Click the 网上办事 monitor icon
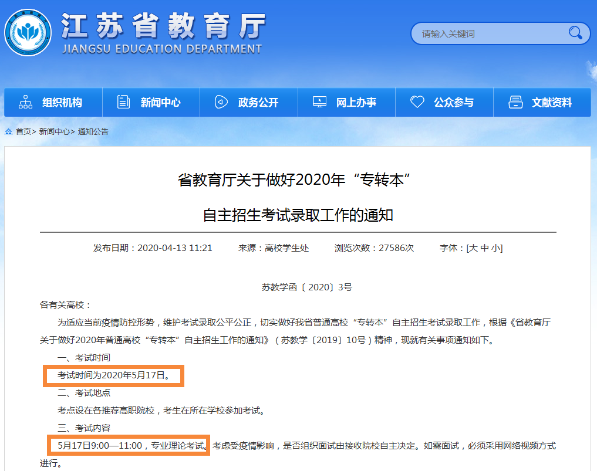This screenshot has height=471, width=597. pos(319,102)
